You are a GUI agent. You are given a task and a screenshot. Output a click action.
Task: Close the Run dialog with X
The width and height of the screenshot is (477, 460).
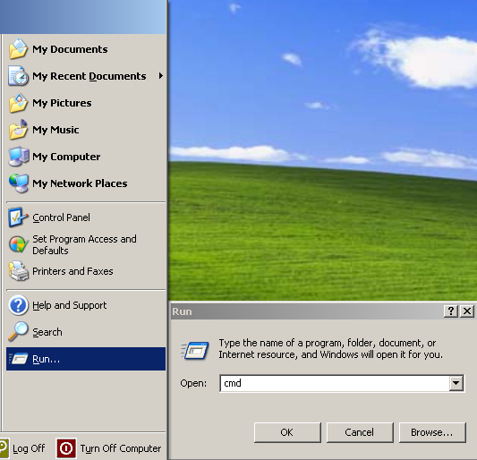[467, 311]
